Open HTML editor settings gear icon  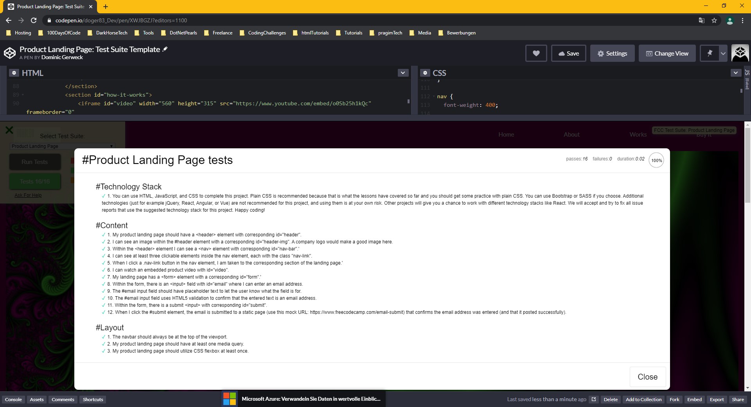(x=14, y=73)
